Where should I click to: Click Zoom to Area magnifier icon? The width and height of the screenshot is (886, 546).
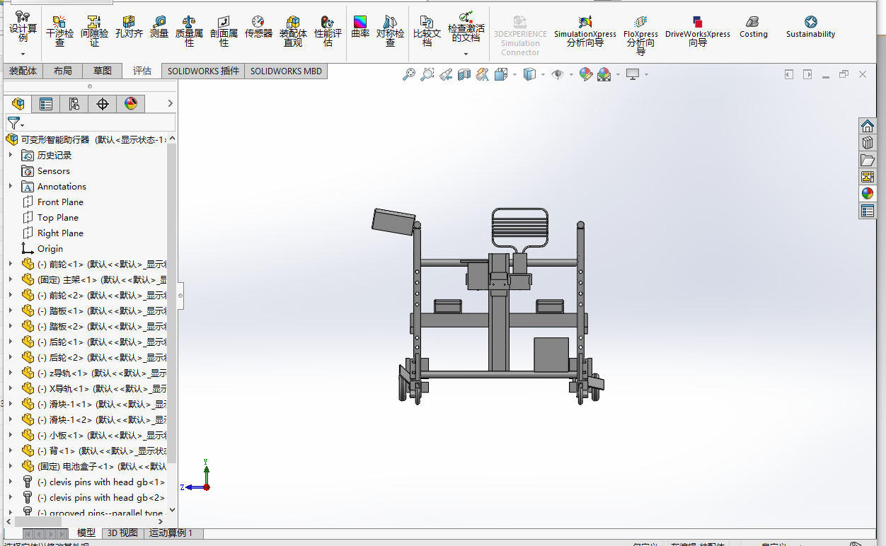427,74
